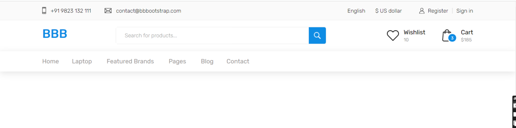Click the Wishlist heart icon
The image size is (516, 128).
click(393, 36)
